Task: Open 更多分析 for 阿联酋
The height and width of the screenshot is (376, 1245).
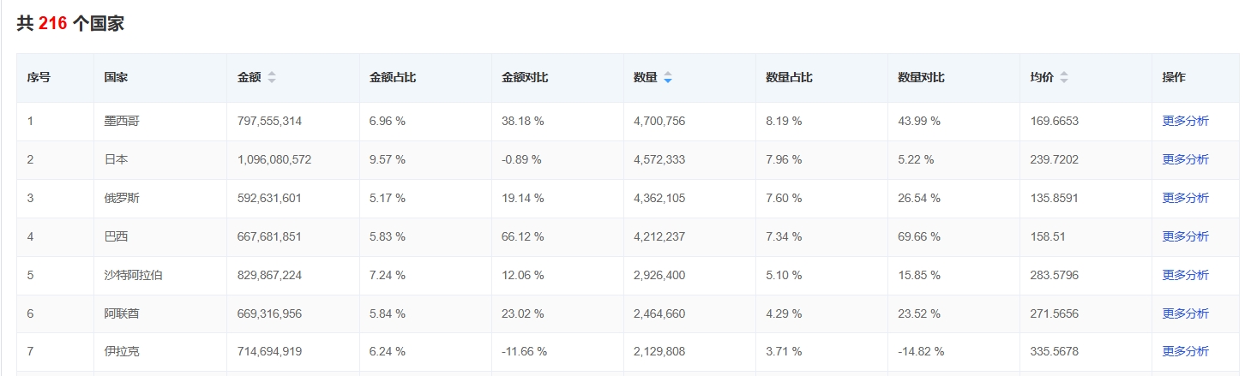Action: pyautogui.click(x=1185, y=313)
